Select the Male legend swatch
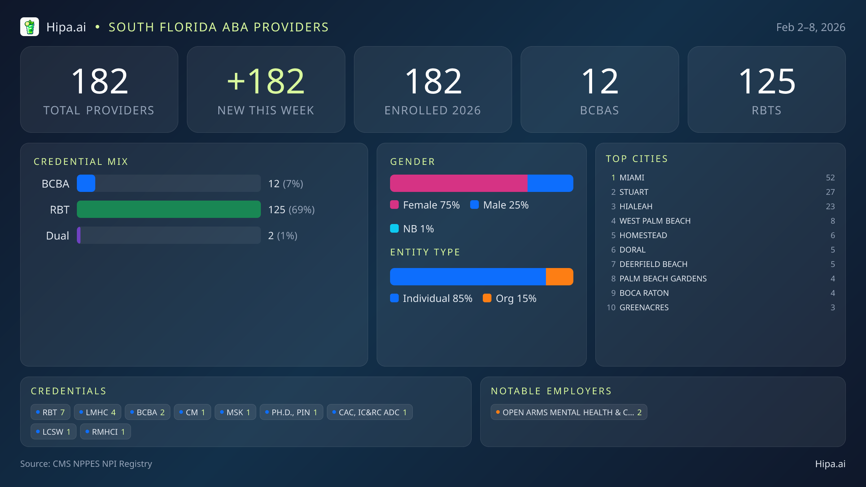The image size is (866, 487). coord(474,205)
